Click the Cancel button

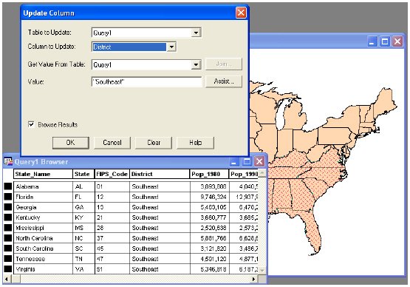click(112, 143)
